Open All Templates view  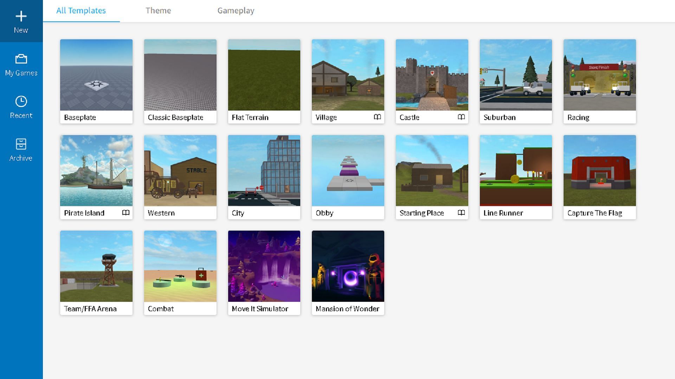(81, 10)
